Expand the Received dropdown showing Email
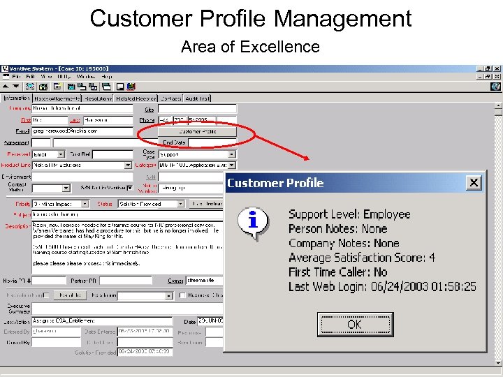 pos(61,154)
